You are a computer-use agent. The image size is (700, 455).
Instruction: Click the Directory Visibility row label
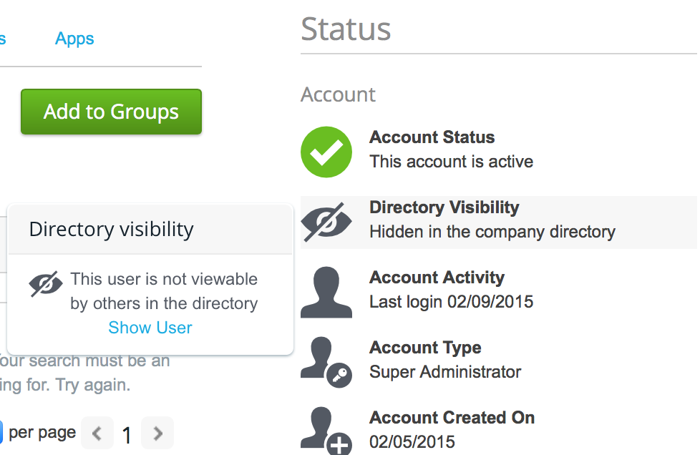(444, 207)
